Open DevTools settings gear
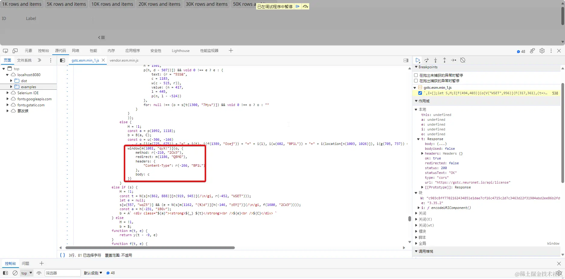The width and height of the screenshot is (565, 279). click(x=542, y=51)
